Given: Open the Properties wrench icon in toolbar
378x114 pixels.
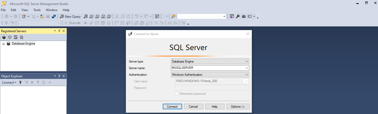Looking at the screenshot, I should (238, 16).
